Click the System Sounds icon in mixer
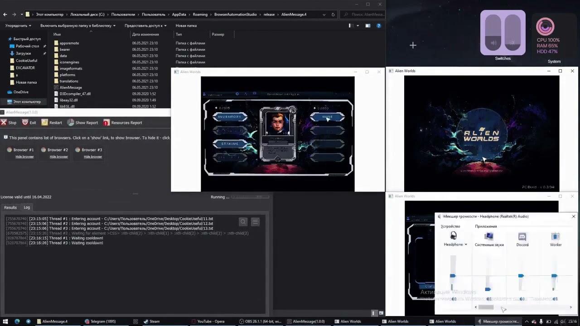The image size is (580, 326). click(489, 236)
